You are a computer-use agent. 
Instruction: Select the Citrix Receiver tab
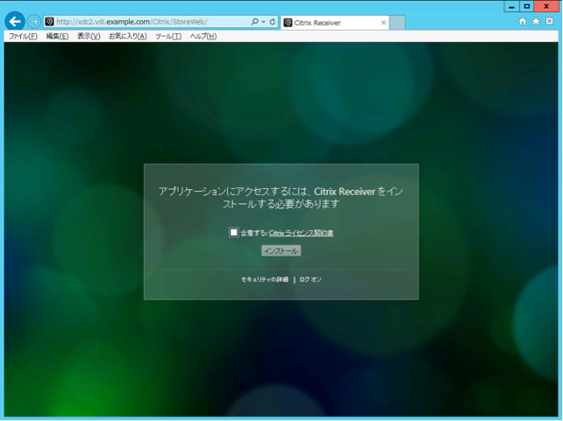tap(334, 23)
